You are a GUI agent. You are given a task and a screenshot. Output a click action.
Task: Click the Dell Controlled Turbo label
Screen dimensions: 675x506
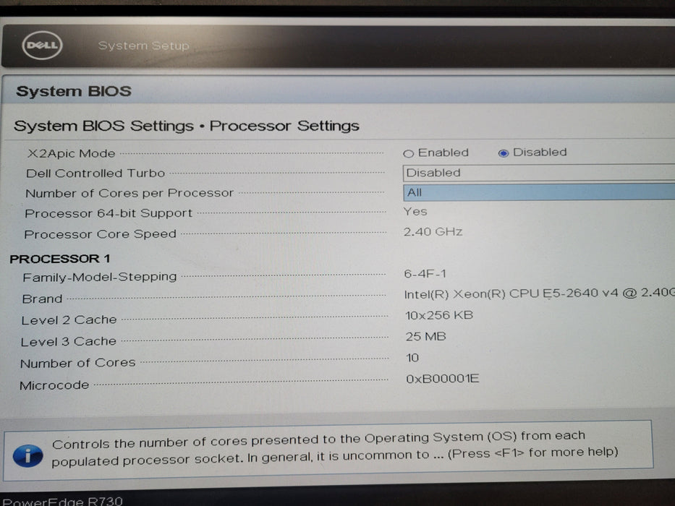click(x=95, y=173)
